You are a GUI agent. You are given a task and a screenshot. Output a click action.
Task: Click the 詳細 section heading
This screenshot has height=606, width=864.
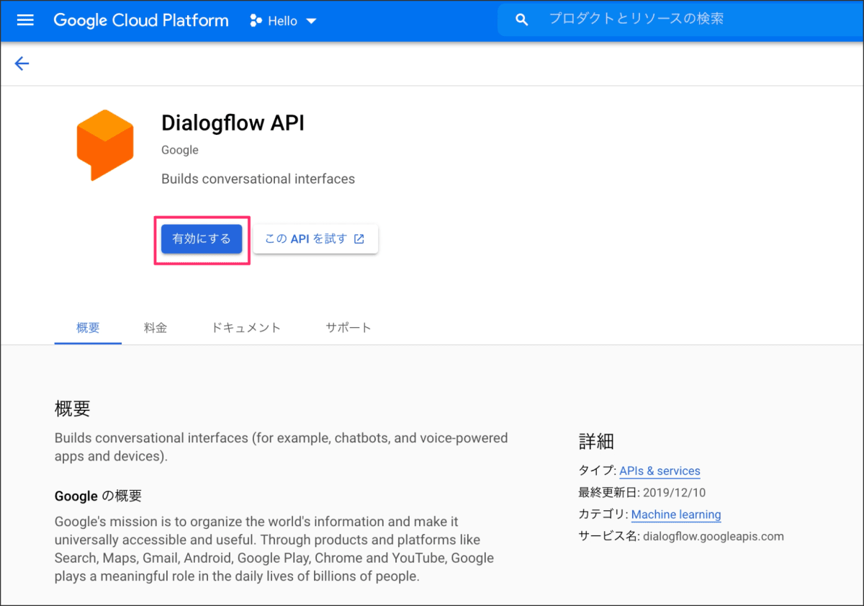pyautogui.click(x=596, y=441)
